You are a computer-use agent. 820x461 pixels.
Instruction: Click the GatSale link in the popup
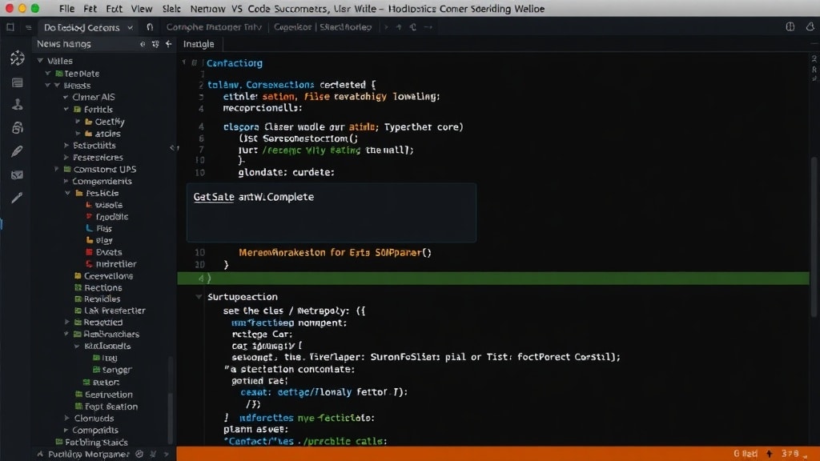(213, 197)
